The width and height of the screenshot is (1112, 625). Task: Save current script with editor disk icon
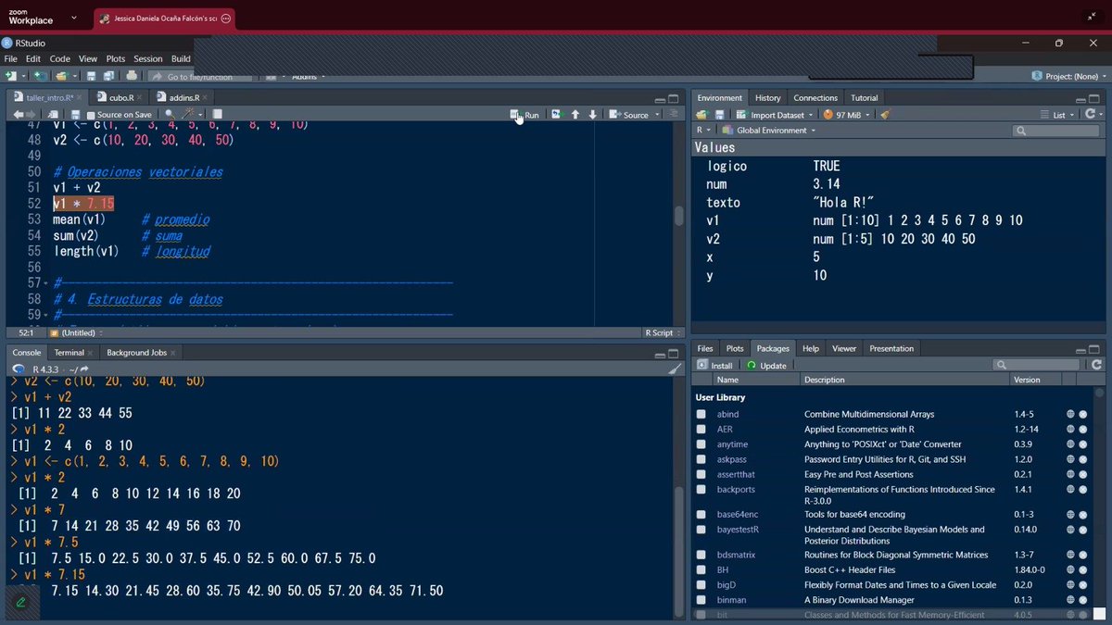click(76, 115)
